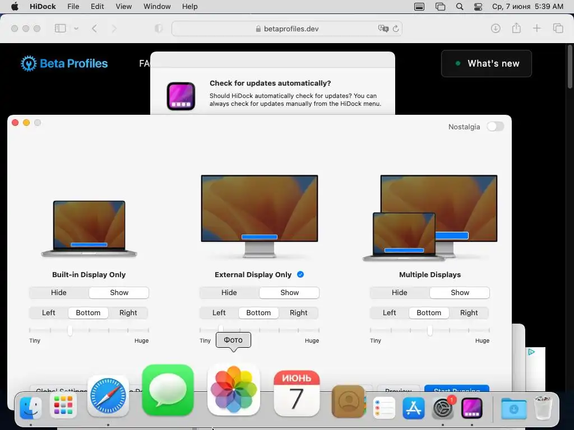This screenshot has width=574, height=430.
Task: Click the Beta Profiles logo
Action: (x=64, y=64)
